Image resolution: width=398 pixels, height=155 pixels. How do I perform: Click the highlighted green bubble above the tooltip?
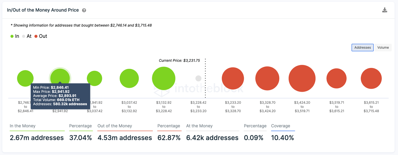click(60, 77)
